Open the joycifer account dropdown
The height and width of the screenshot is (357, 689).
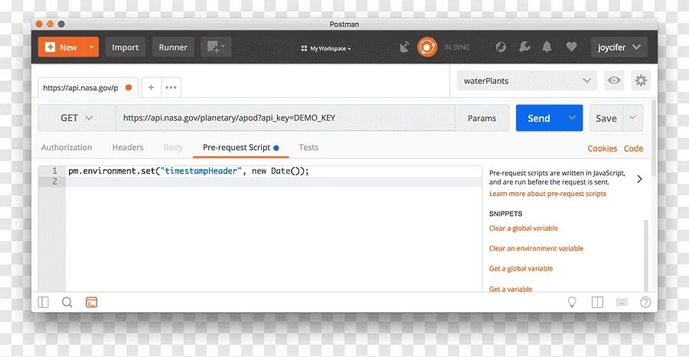619,47
